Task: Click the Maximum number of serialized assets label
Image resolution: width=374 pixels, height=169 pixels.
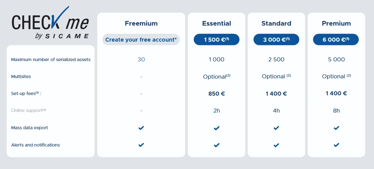Action: pos(51,60)
